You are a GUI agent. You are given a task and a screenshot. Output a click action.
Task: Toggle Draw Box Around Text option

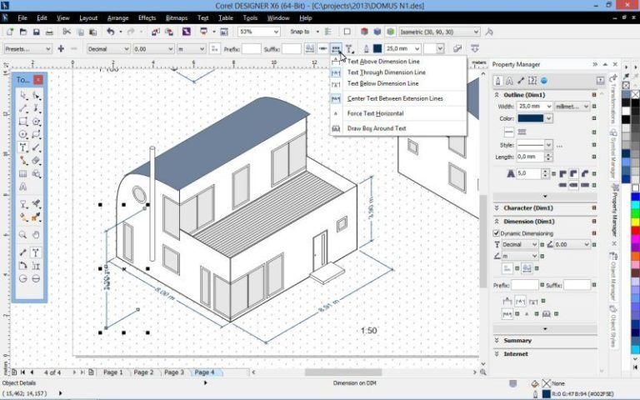tap(377, 128)
